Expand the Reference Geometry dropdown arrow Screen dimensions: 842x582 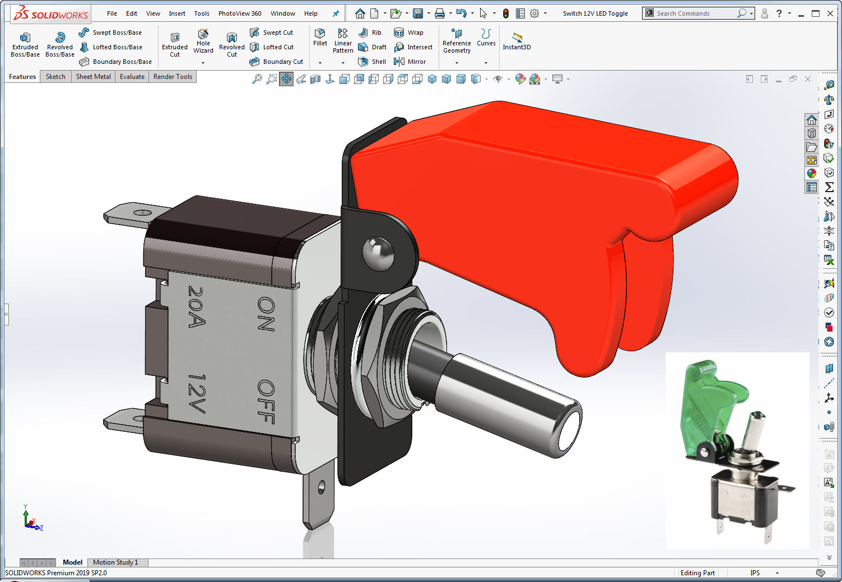click(x=457, y=63)
